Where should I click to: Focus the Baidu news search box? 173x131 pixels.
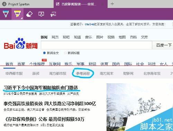tap(97, 45)
